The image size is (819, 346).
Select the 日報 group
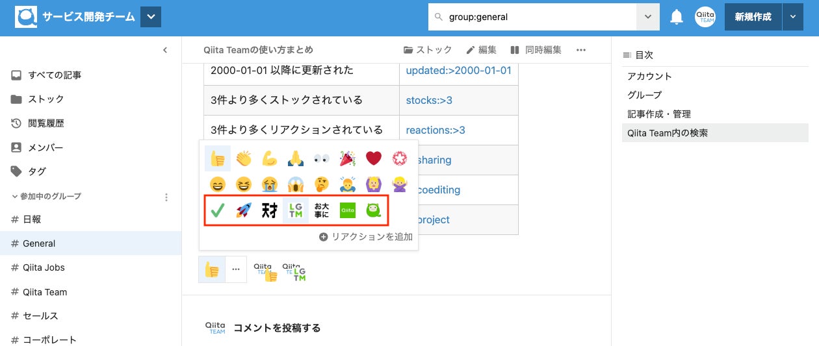tap(90, 219)
